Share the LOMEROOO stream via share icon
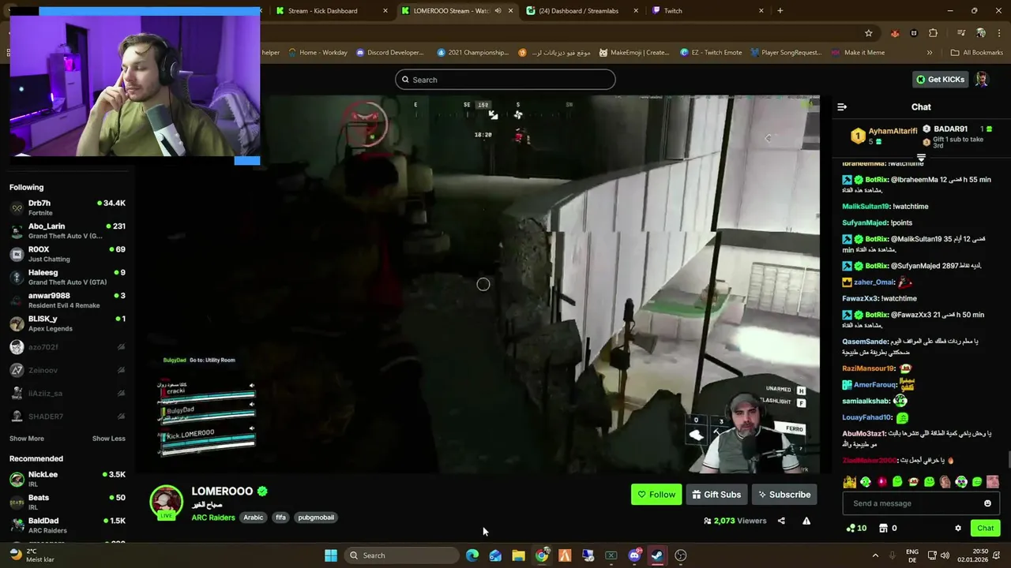Image resolution: width=1011 pixels, height=568 pixels. [x=781, y=521]
